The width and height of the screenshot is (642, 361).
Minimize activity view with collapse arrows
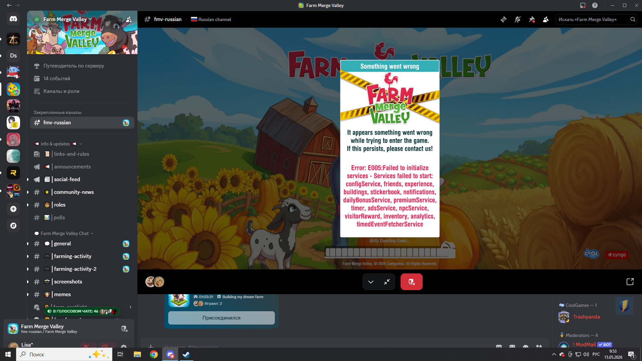387,282
